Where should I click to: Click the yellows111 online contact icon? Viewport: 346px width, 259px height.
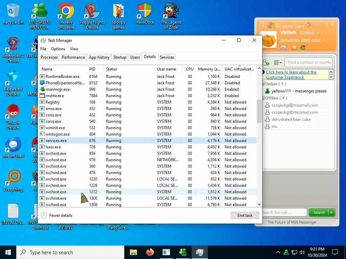tap(268, 91)
